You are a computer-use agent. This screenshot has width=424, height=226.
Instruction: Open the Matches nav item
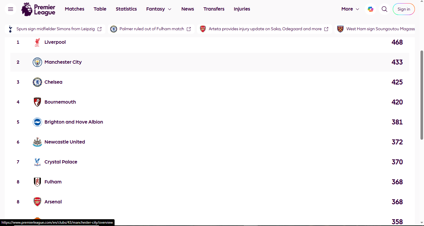(74, 9)
